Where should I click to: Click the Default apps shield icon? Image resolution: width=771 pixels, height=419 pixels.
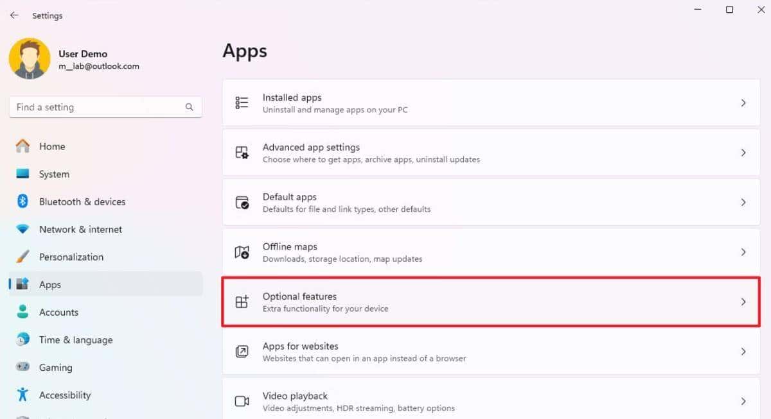coord(242,202)
